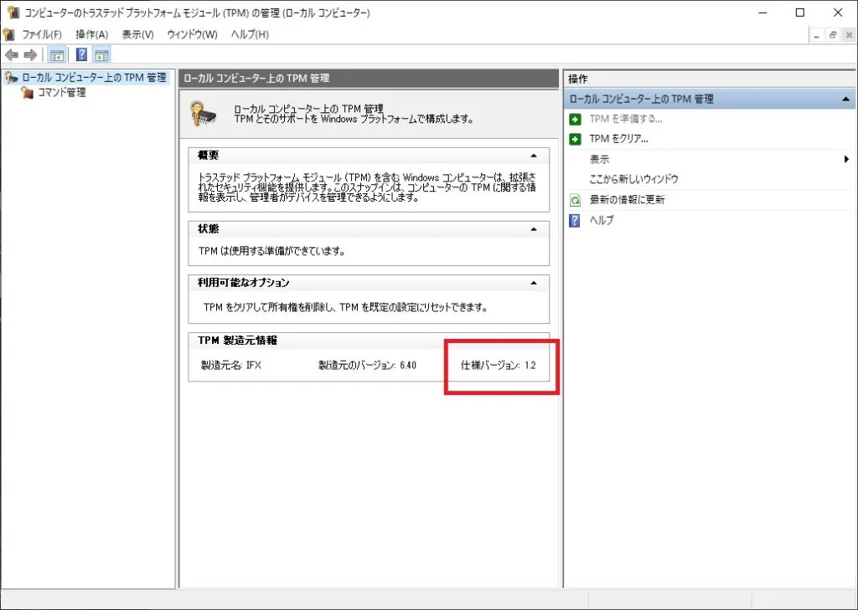Click 表示 in the actions pane
Screen dimensions: 858x610
pyautogui.click(x=599, y=160)
